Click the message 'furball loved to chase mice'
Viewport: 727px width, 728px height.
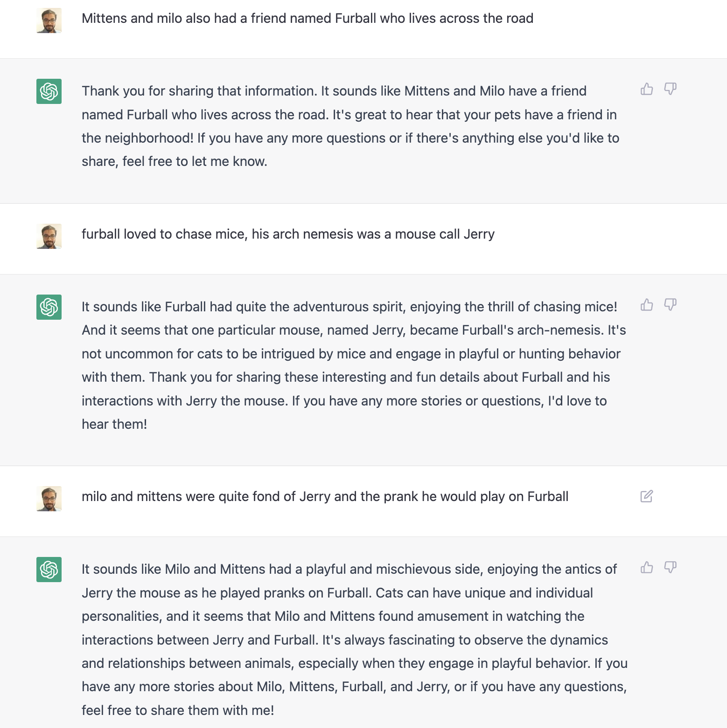click(x=288, y=234)
